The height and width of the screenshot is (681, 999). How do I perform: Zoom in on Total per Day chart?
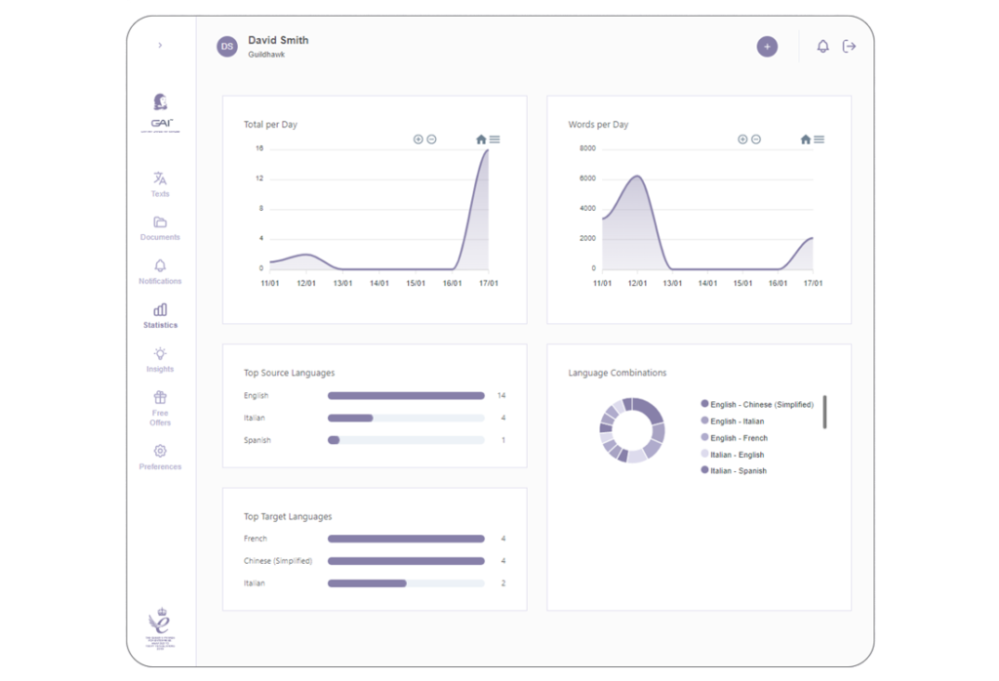[419, 140]
